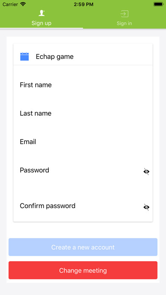
Task: Switch to the Sign in tab label
Action: (x=124, y=23)
